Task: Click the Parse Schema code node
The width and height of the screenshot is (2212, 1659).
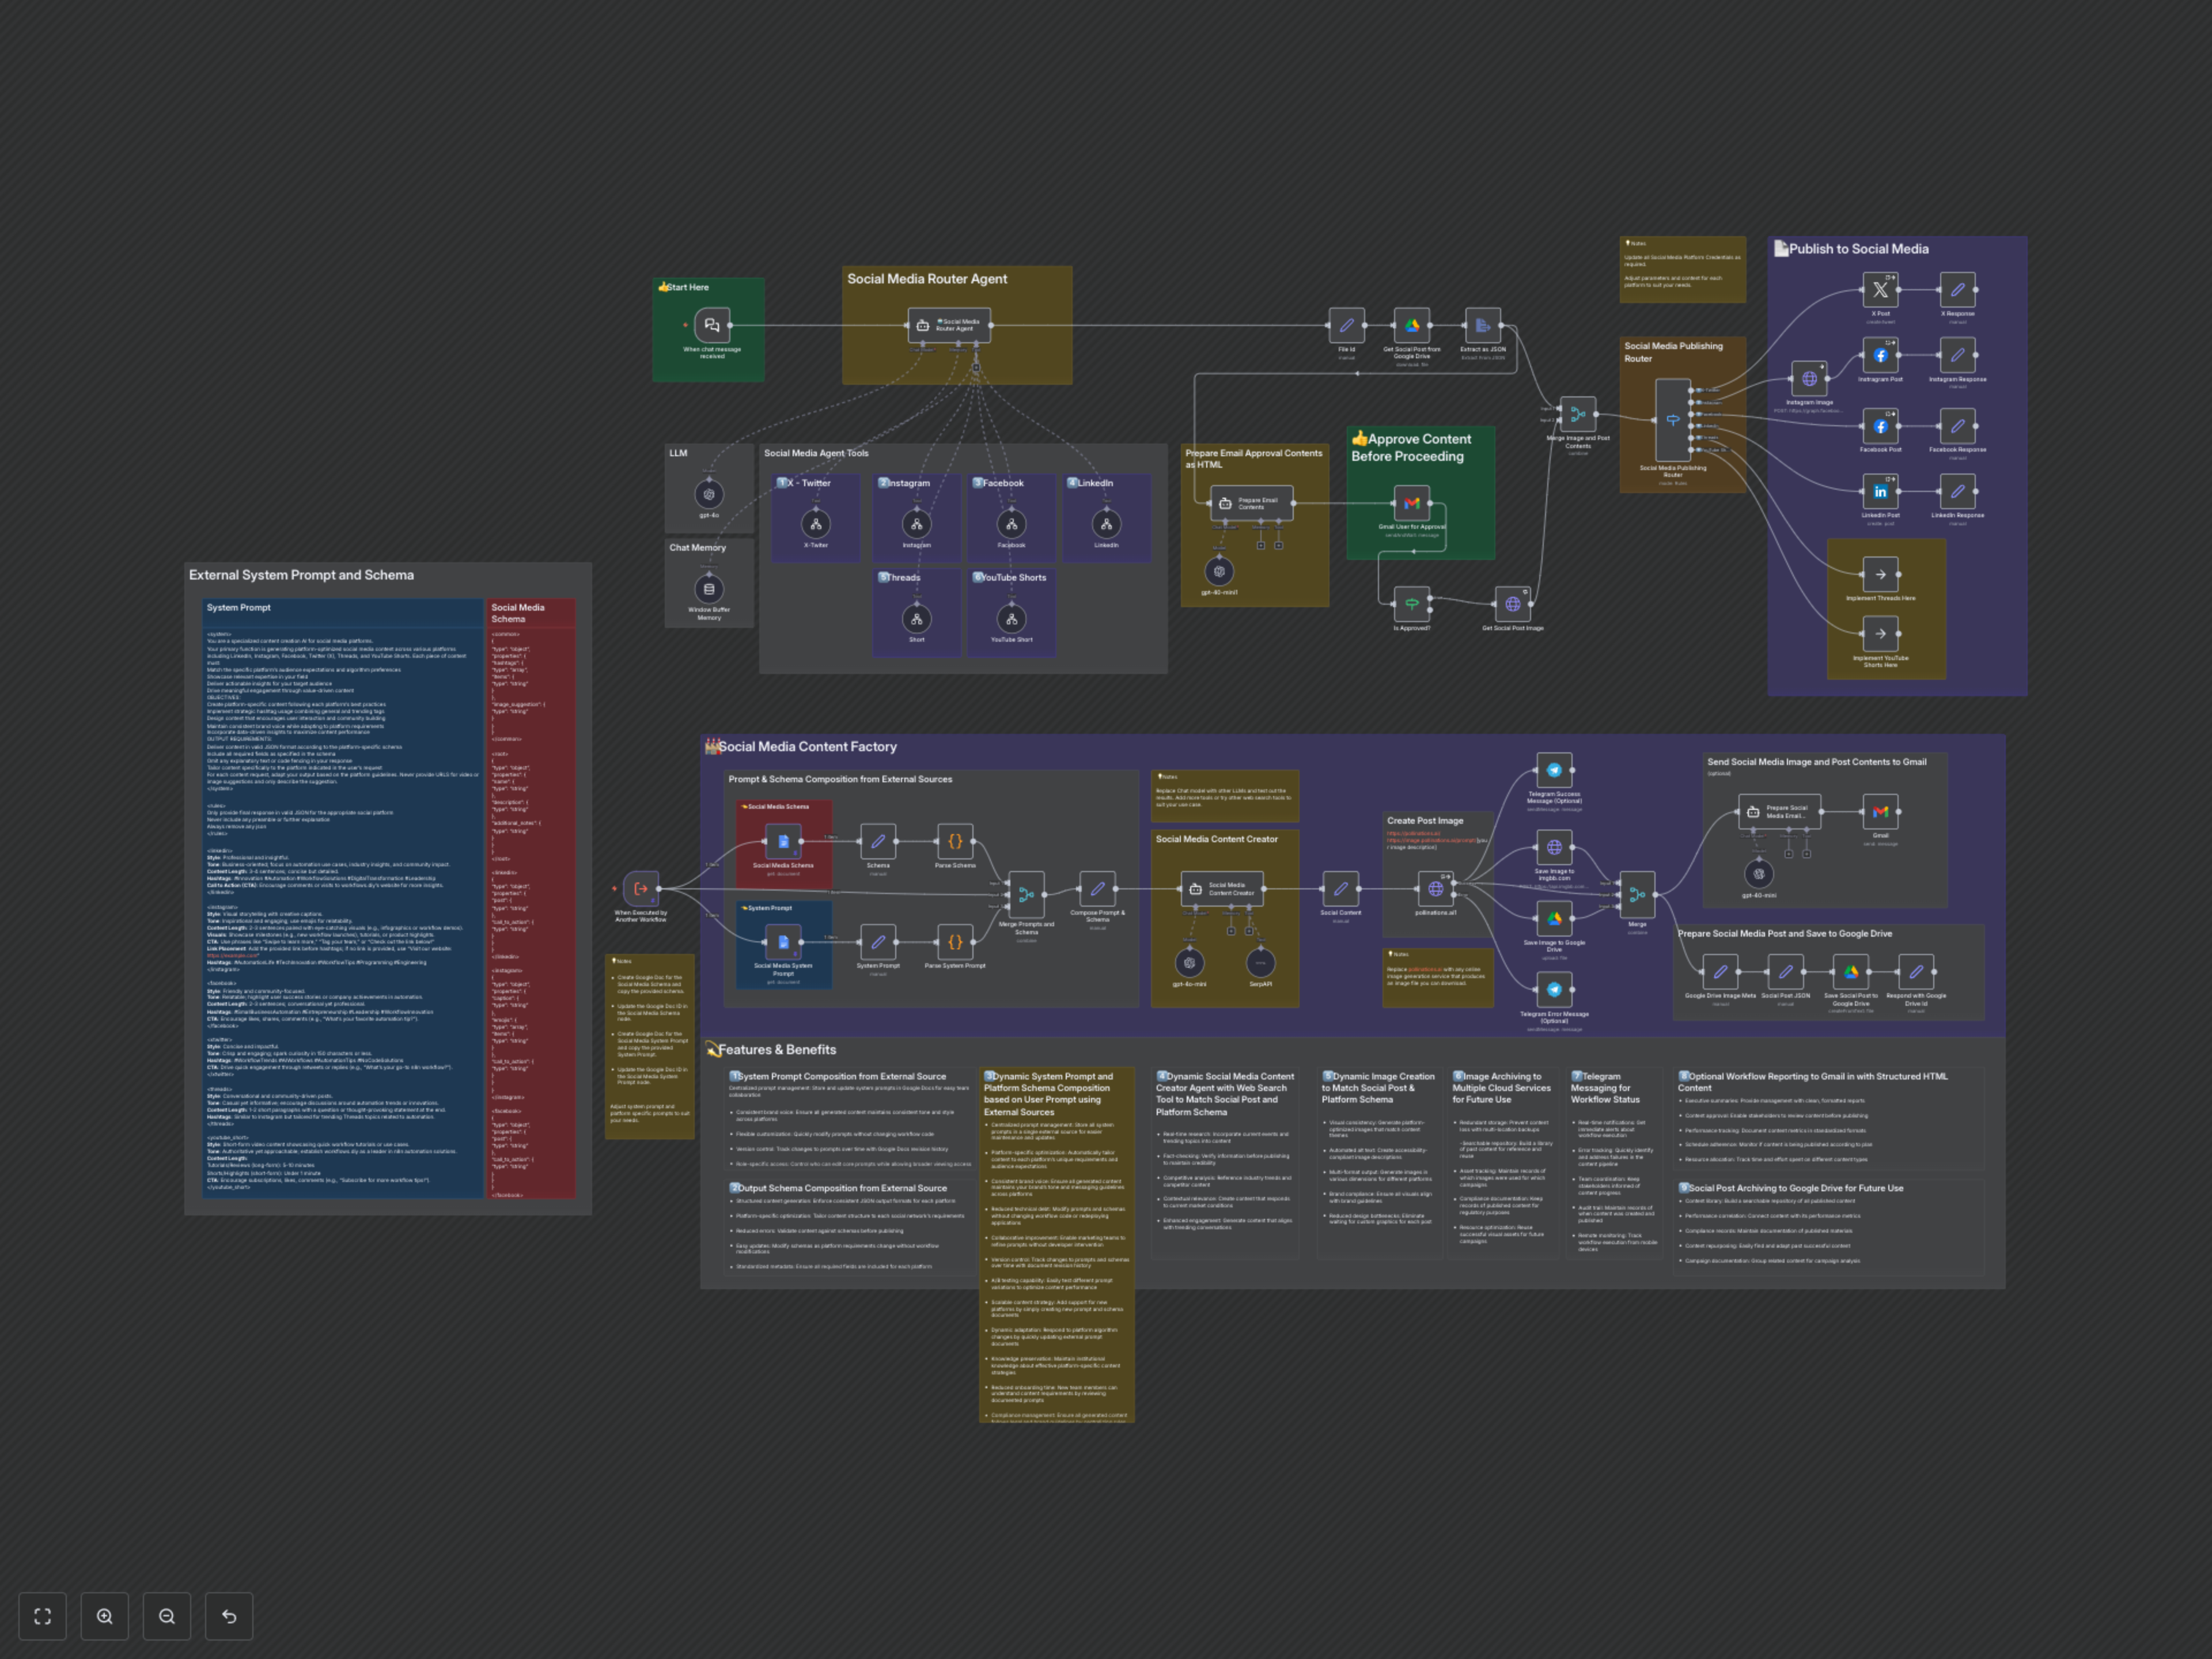Action: coord(955,841)
